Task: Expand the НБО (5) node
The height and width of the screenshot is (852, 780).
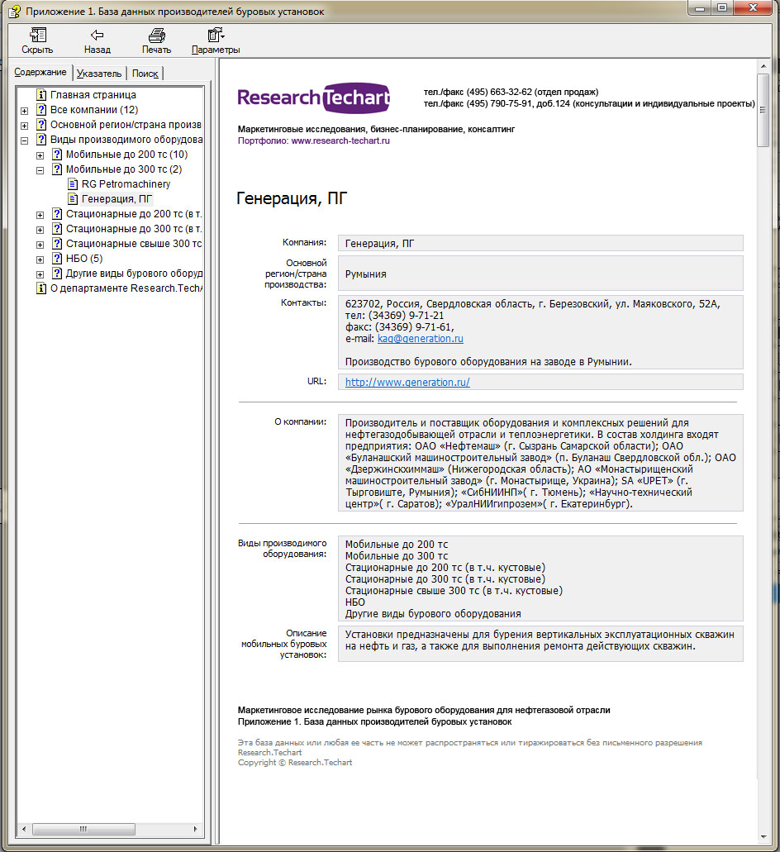Action: coord(40,259)
